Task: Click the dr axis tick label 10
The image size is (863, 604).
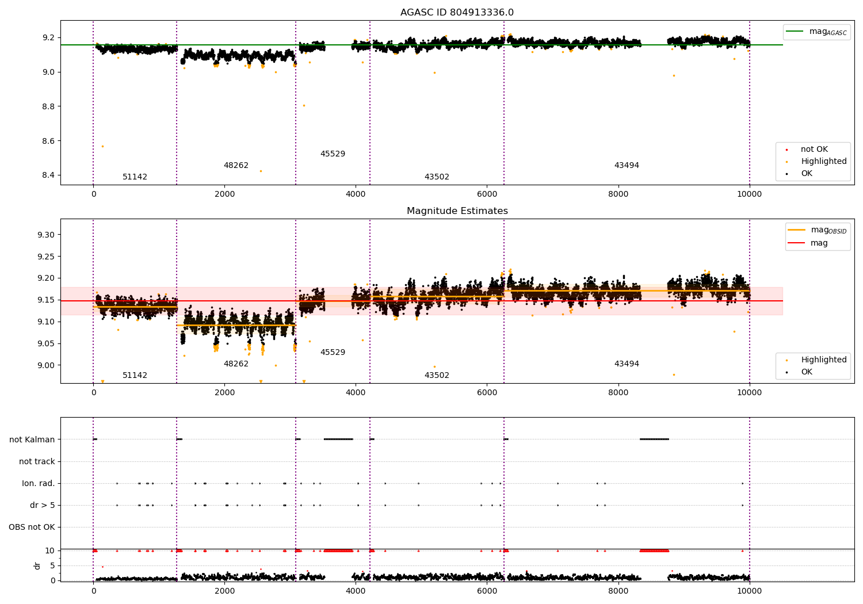Action: 50,551
